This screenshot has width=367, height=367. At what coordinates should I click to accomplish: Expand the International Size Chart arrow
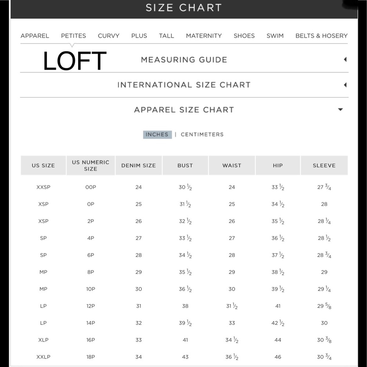click(345, 85)
